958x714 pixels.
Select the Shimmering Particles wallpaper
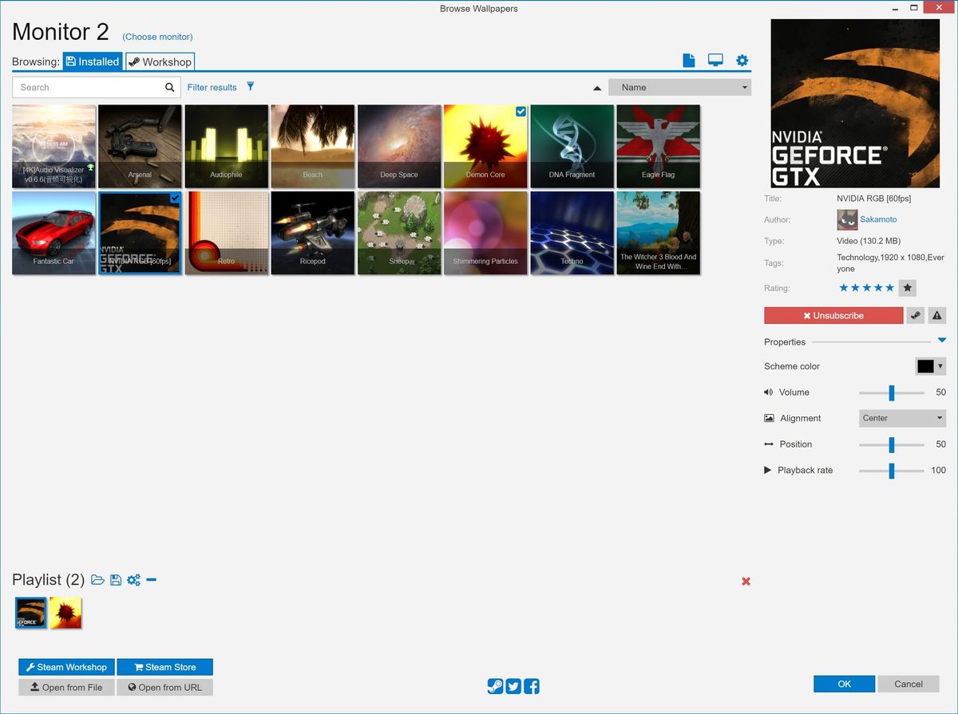485,233
